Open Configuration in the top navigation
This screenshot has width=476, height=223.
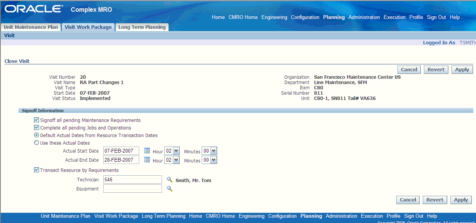305,17
